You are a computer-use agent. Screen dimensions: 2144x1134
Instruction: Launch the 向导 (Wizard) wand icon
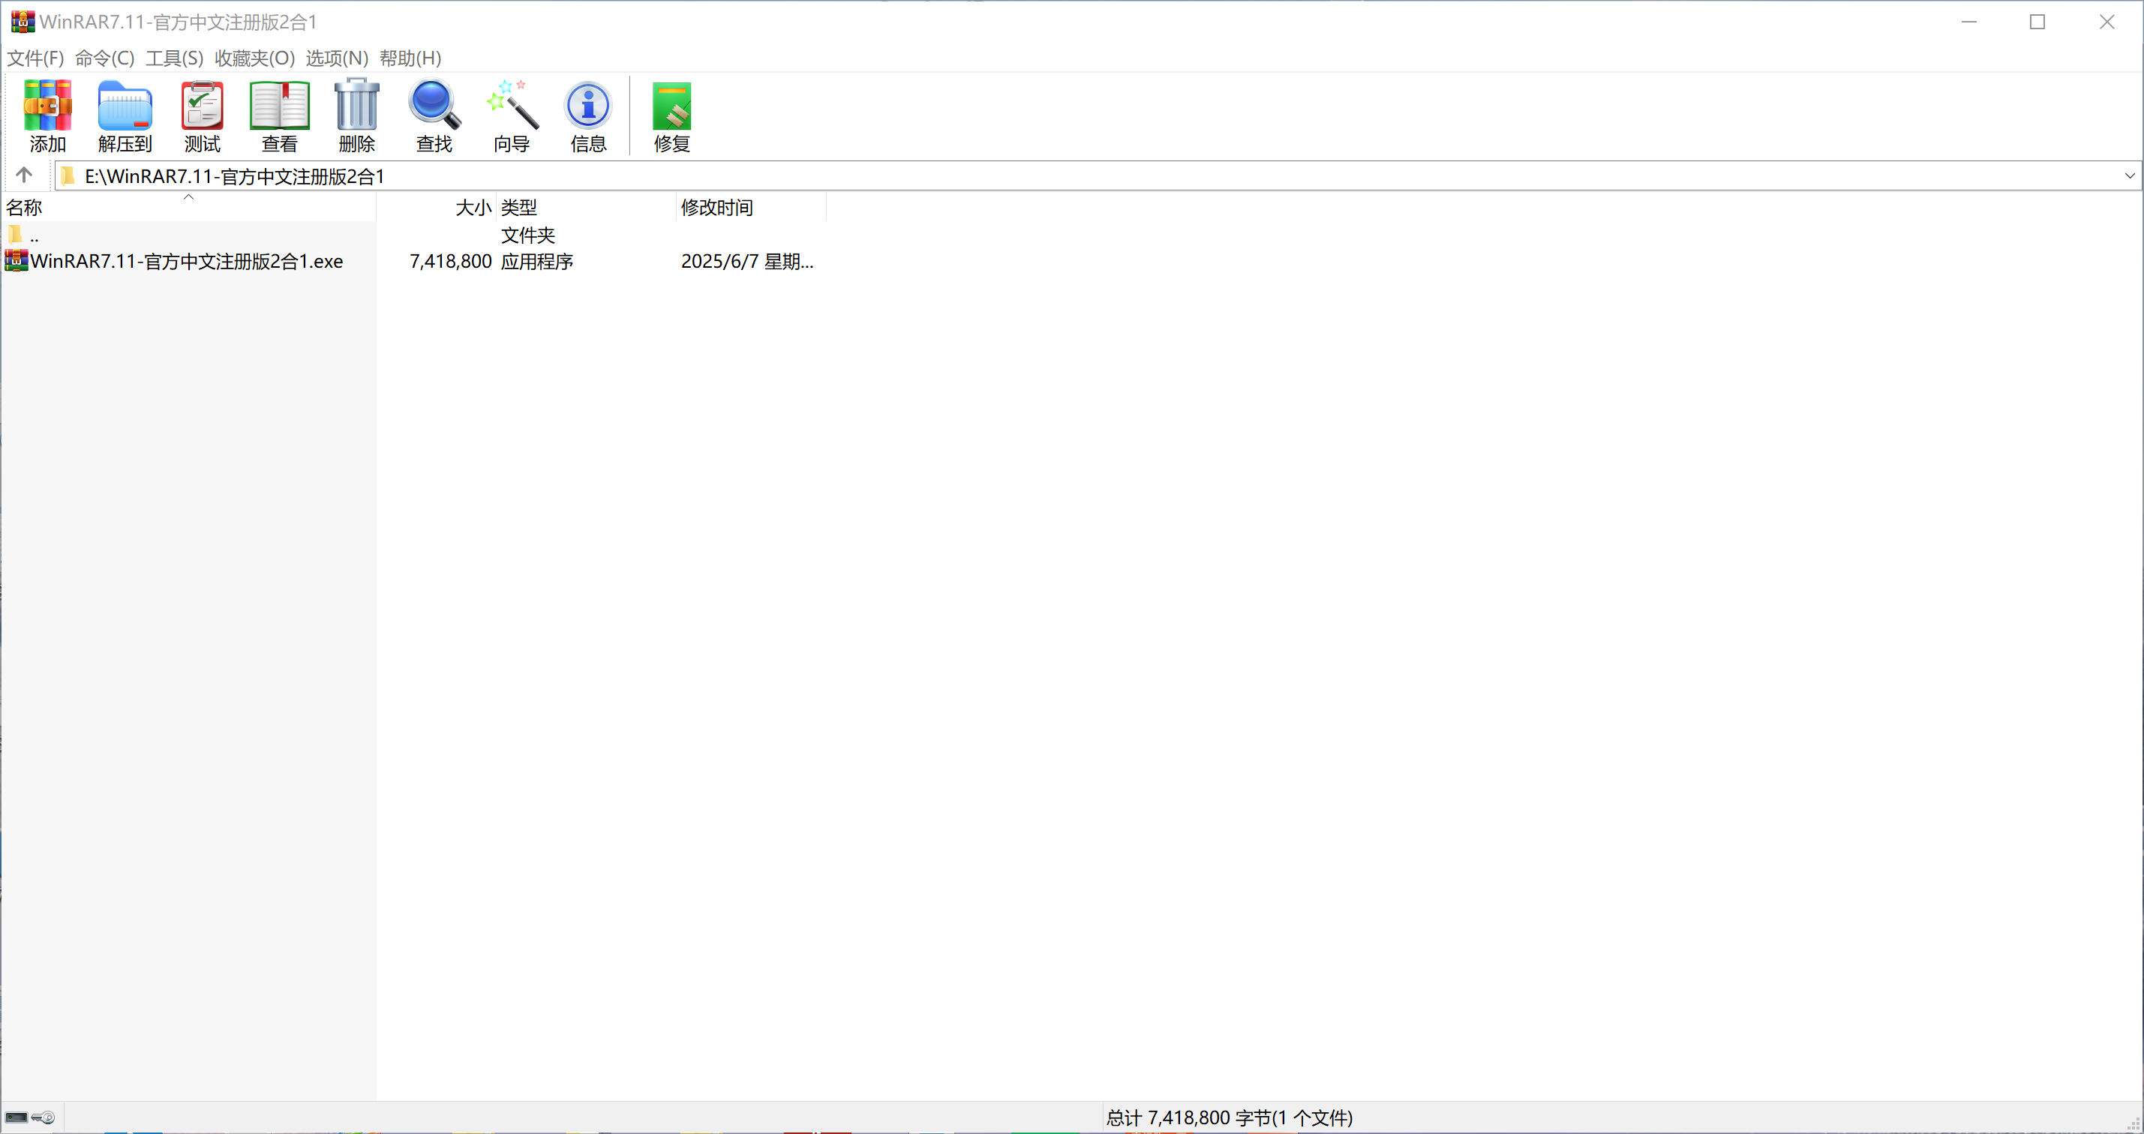point(511,115)
